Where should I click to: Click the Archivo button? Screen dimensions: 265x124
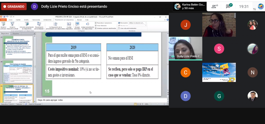[x=3, y=20]
